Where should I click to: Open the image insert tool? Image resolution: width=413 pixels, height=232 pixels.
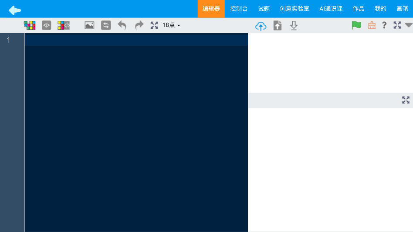pos(89,25)
